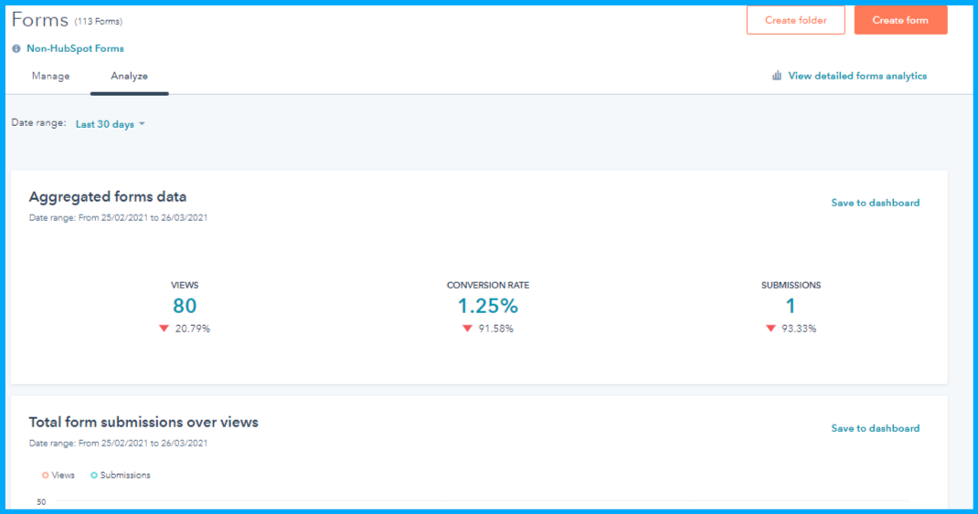Click the CONVERSION RATE label
Screen dimensions: 978x514
tap(488, 286)
